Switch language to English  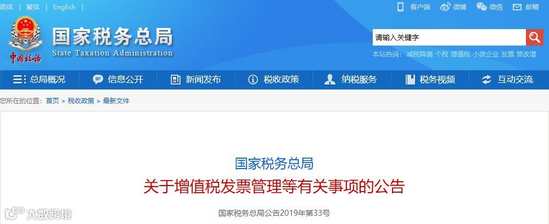64,7
